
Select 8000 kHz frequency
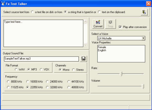8,81
